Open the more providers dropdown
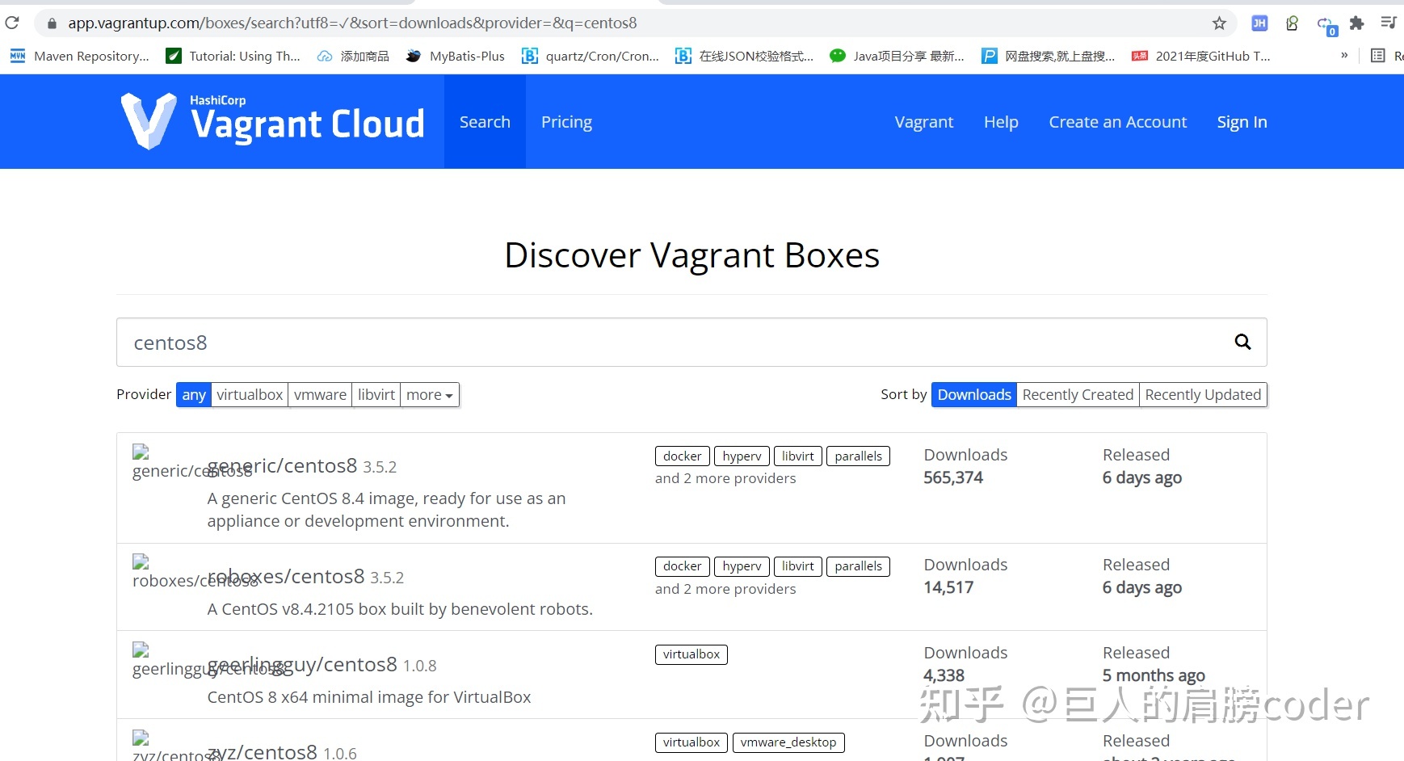This screenshot has width=1404, height=761. click(429, 394)
